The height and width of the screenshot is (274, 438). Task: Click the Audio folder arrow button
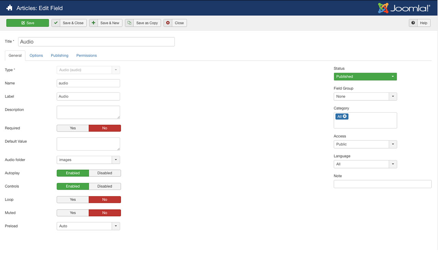pyautogui.click(x=116, y=160)
